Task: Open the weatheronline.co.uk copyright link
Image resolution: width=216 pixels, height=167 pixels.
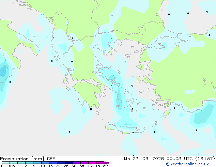Action: pyautogui.click(x=187, y=164)
